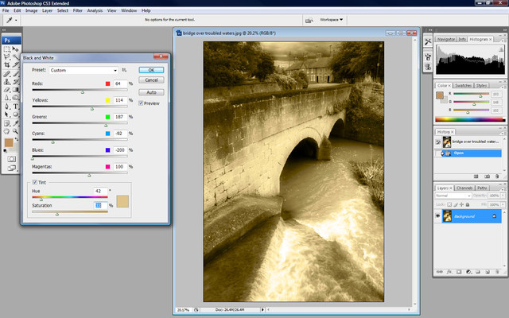Switch to the Channels tab
Image resolution: width=509 pixels, height=318 pixels.
(464, 188)
